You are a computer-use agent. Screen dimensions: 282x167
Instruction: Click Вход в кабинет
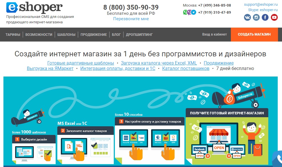[215, 34]
